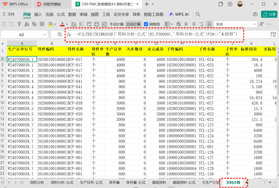This screenshot has width=279, height=188.
Task: Switch to 公式 ribbon tab
Action: pos(61,14)
